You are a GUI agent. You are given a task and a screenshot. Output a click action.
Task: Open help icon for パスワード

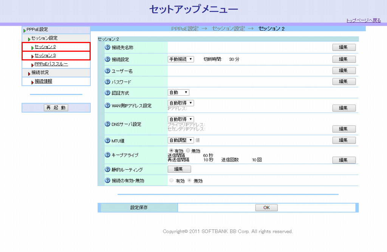tap(107, 82)
